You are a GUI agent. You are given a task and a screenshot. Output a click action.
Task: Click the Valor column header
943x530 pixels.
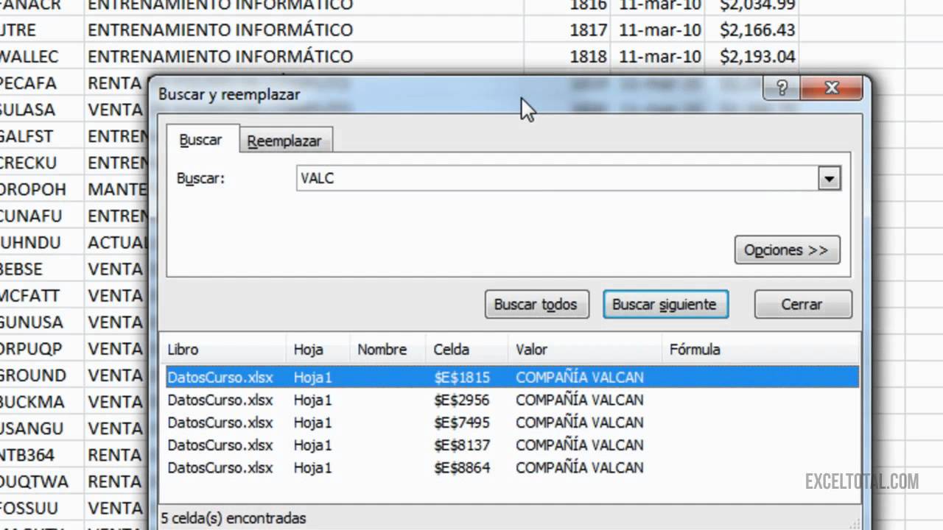[585, 350]
